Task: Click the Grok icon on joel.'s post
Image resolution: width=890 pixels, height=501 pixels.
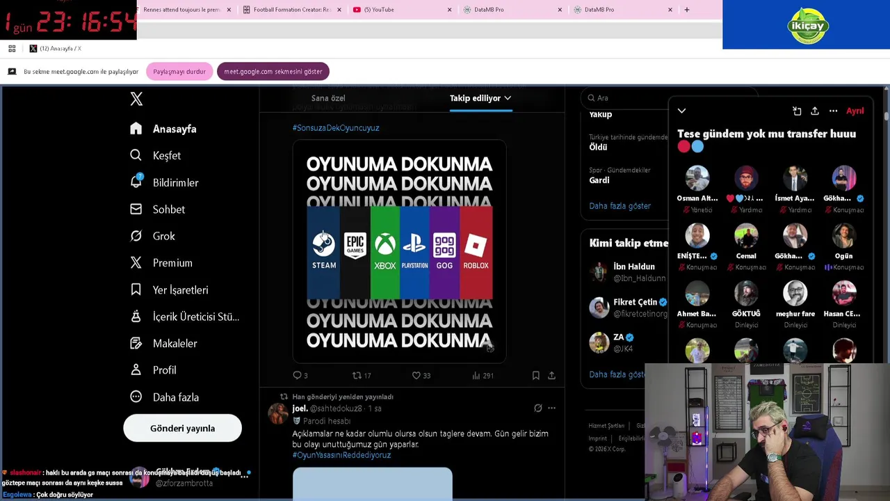Action: coord(537,408)
